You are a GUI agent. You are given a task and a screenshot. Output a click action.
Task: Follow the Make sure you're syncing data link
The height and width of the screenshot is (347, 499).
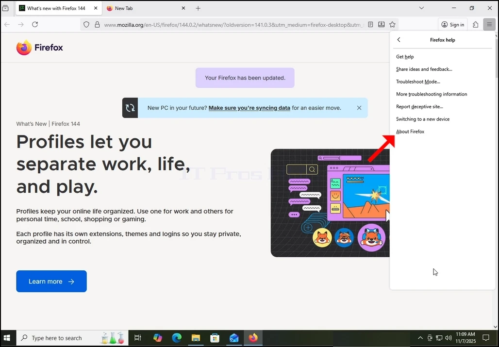click(249, 108)
